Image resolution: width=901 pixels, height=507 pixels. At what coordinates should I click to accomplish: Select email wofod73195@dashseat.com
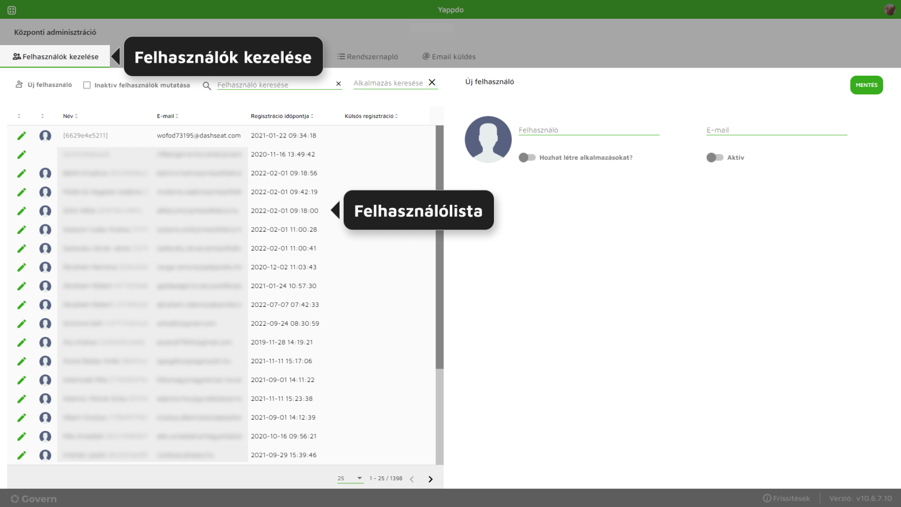199,136
